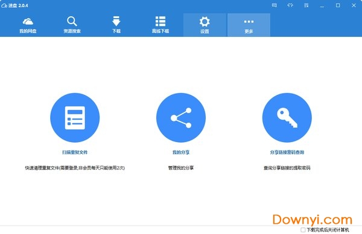Select the 更多 three-dots tab
Screen dimensions: 362x234
(x=249, y=25)
